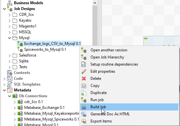Expand the SQL Templates node
The image size is (180, 126).
click(x=4, y=85)
